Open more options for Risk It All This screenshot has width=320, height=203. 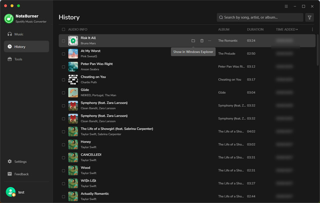point(210,41)
